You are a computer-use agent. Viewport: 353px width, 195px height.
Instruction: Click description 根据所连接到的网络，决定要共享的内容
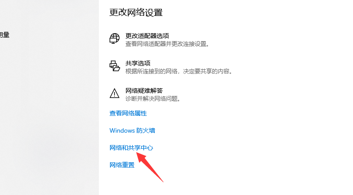179,71
